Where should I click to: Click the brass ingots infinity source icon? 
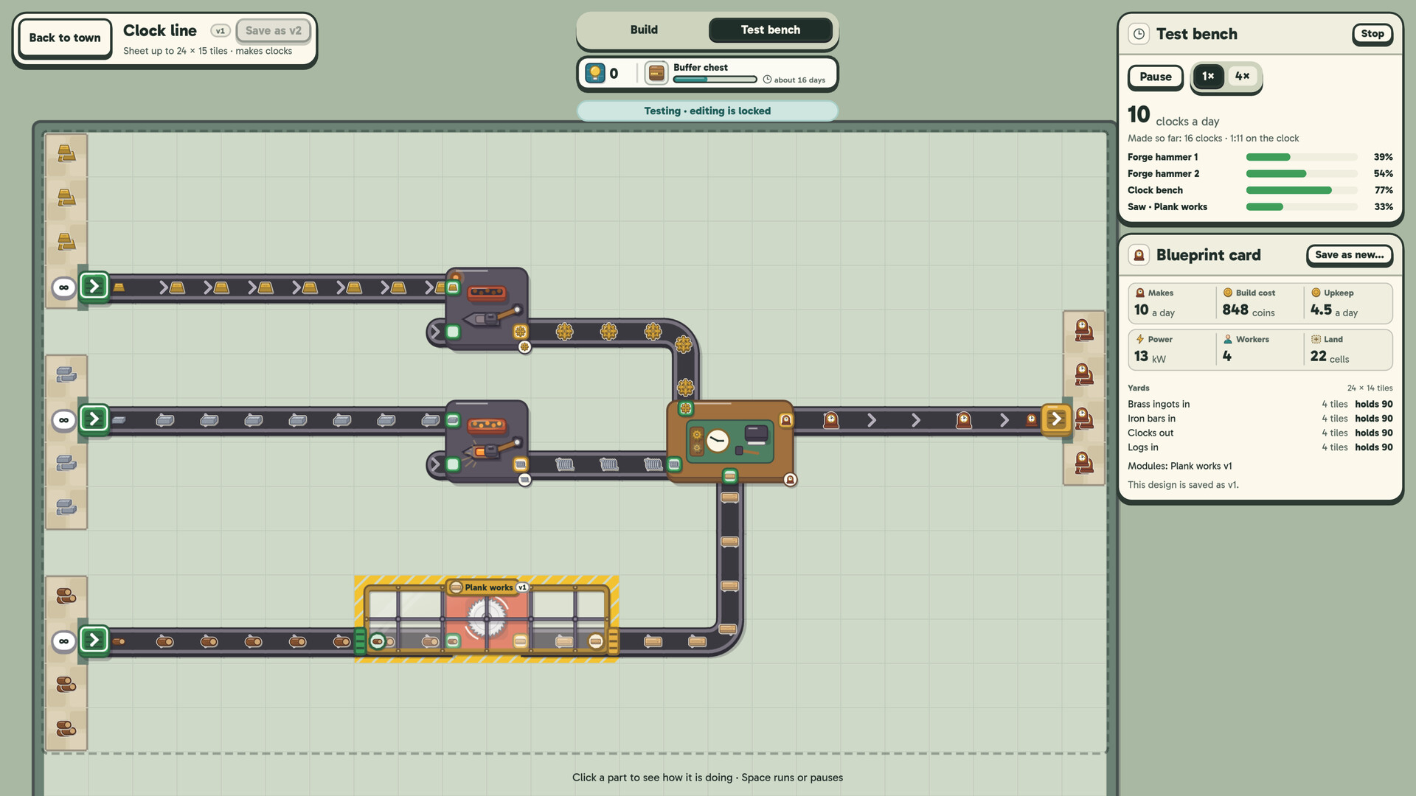tap(64, 287)
